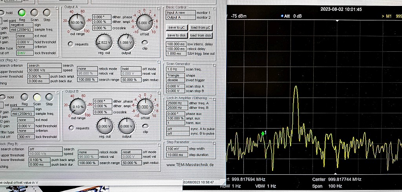402x192 pixels.
Task: Open the monitor 1 selector showing Input A raw
Action: (181, 13)
